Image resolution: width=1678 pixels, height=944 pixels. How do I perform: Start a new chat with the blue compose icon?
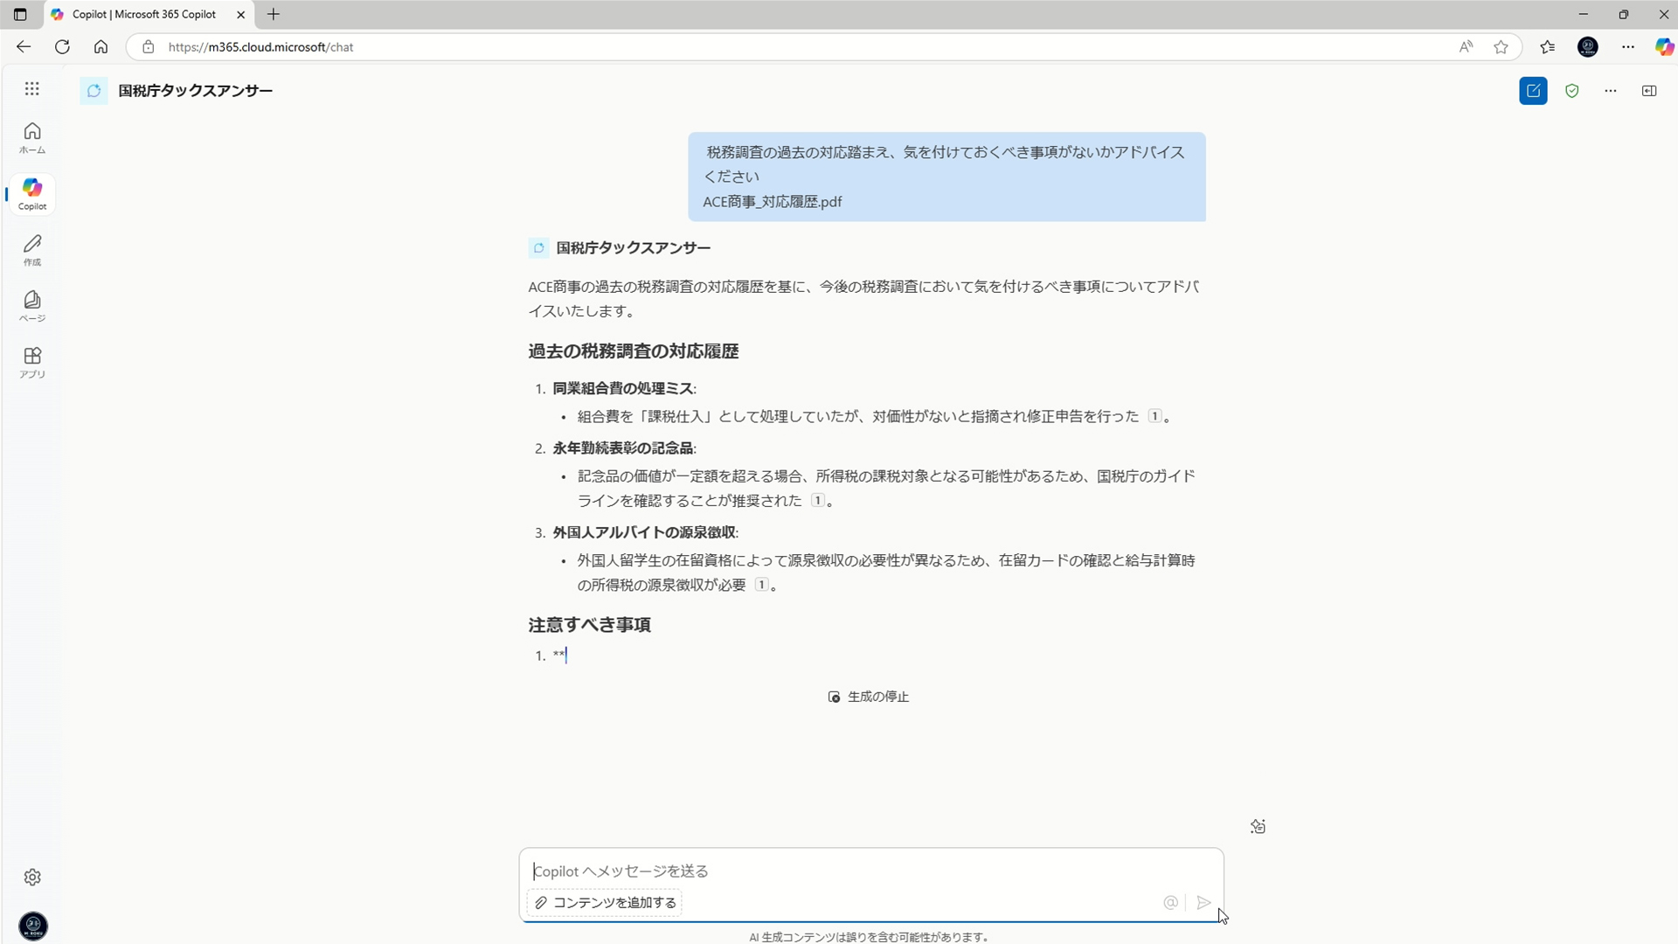click(x=1533, y=91)
